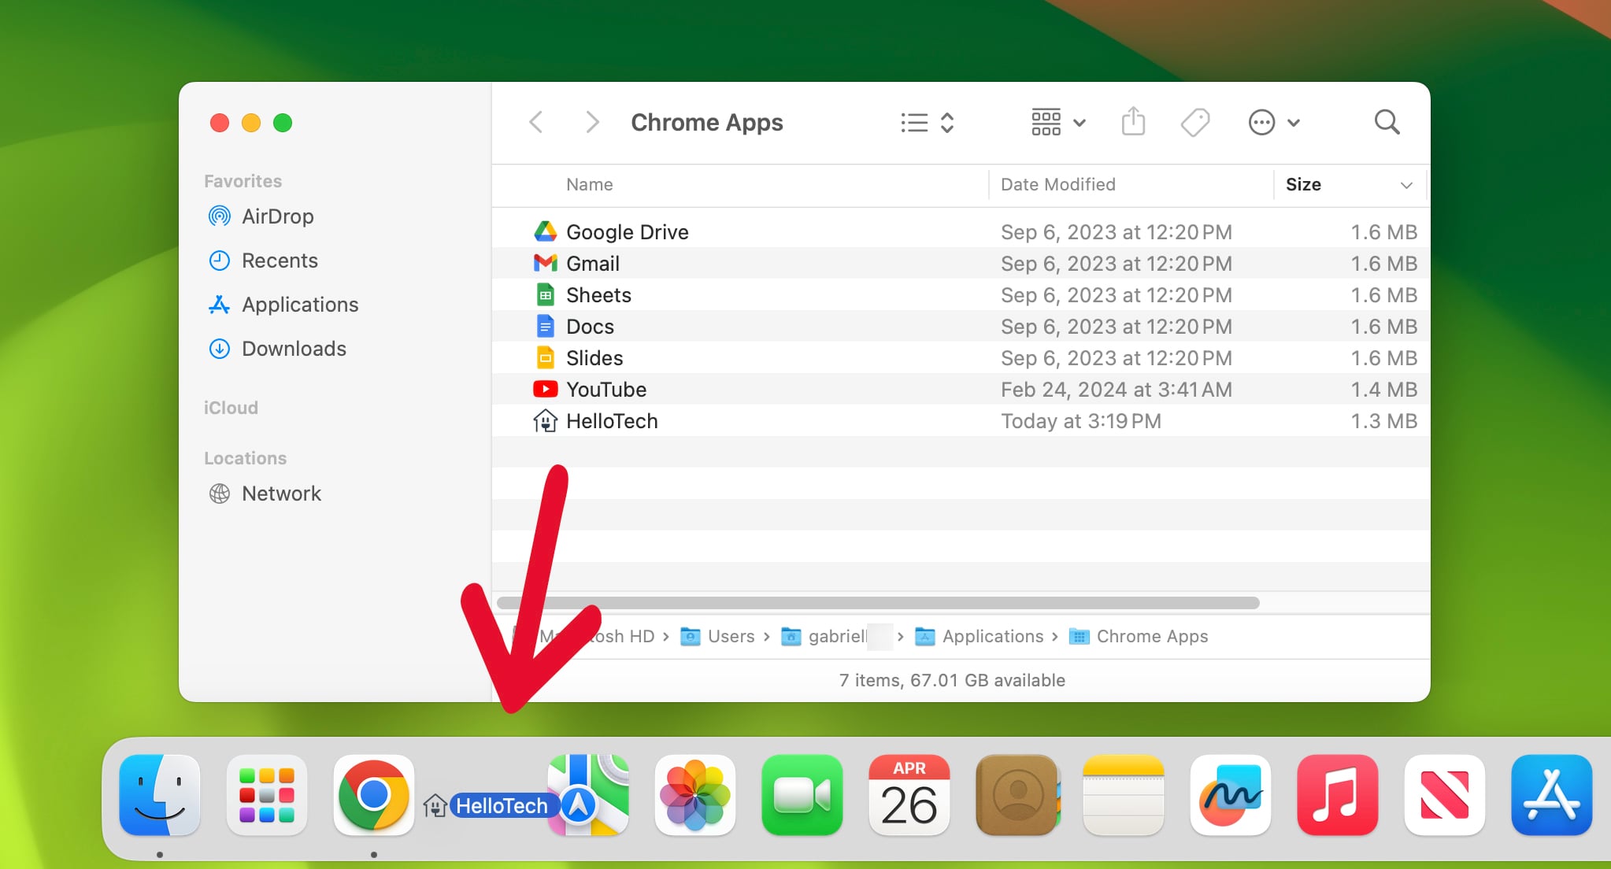Viewport: 1611px width, 869px height.
Task: Open Applications in the sidebar
Action: pos(283,305)
